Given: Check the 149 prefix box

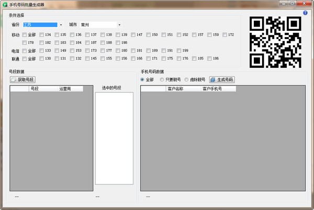Looking at the screenshot, I should click(57, 51).
